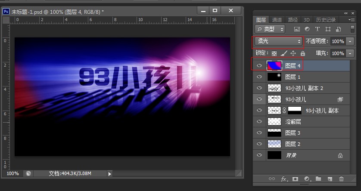
Task: Filter layers by text type (T icon)
Action: click(317, 29)
